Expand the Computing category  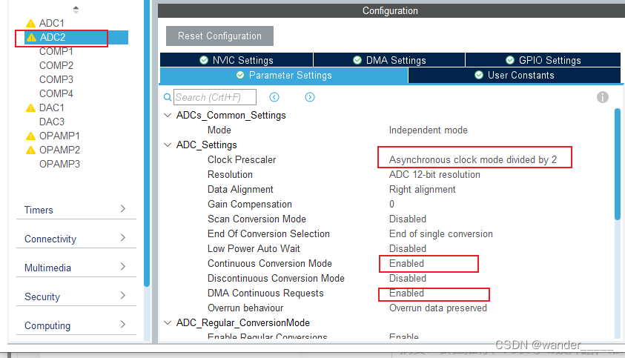[76, 325]
